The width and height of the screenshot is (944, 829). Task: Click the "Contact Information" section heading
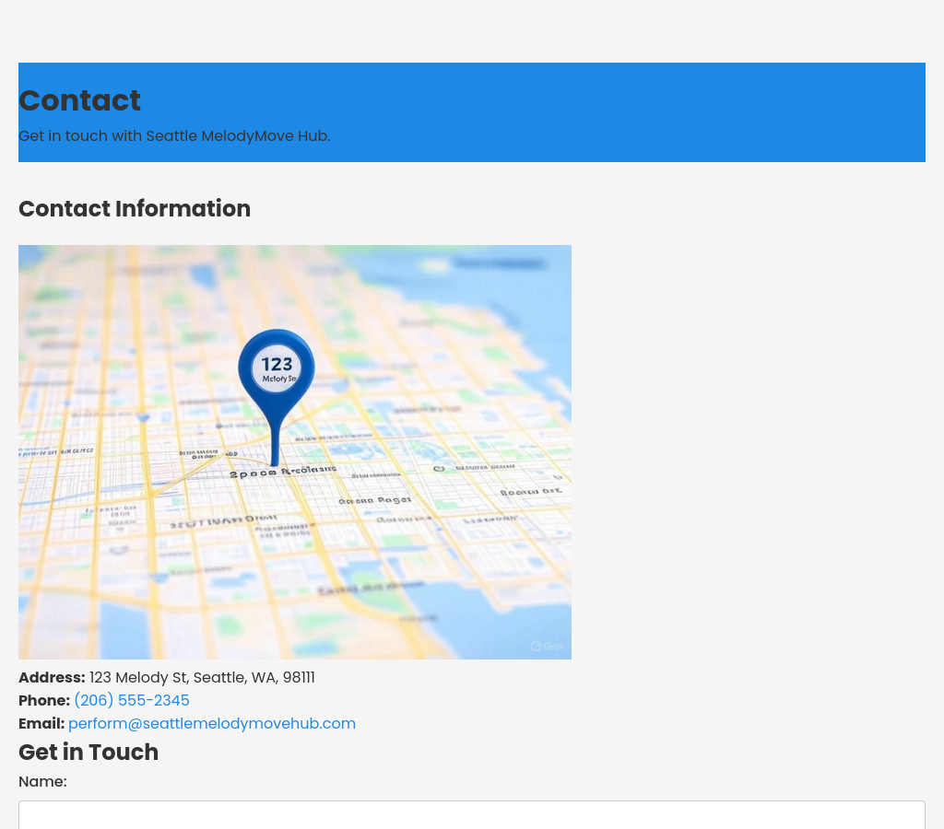[135, 209]
